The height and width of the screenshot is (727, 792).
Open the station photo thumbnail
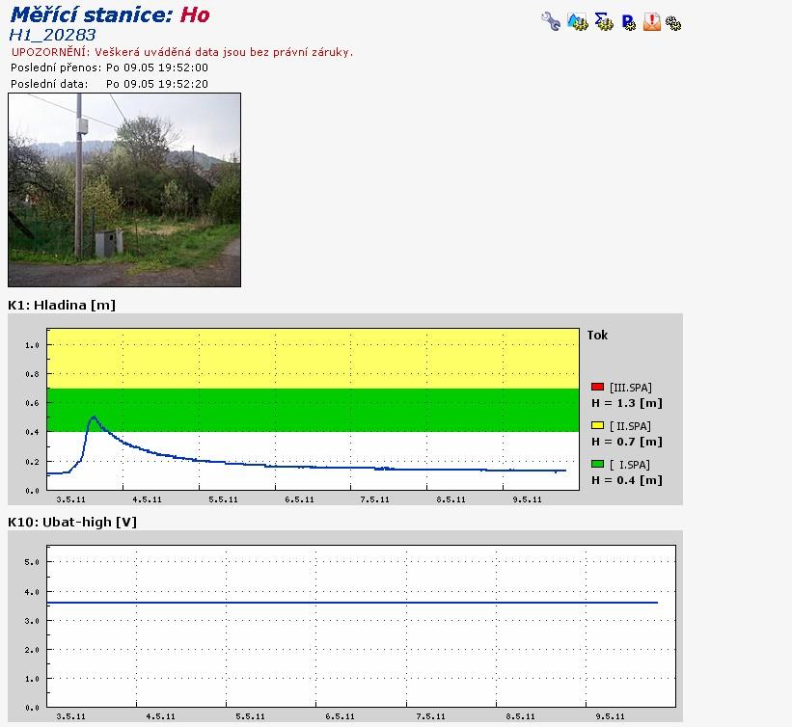(124, 190)
